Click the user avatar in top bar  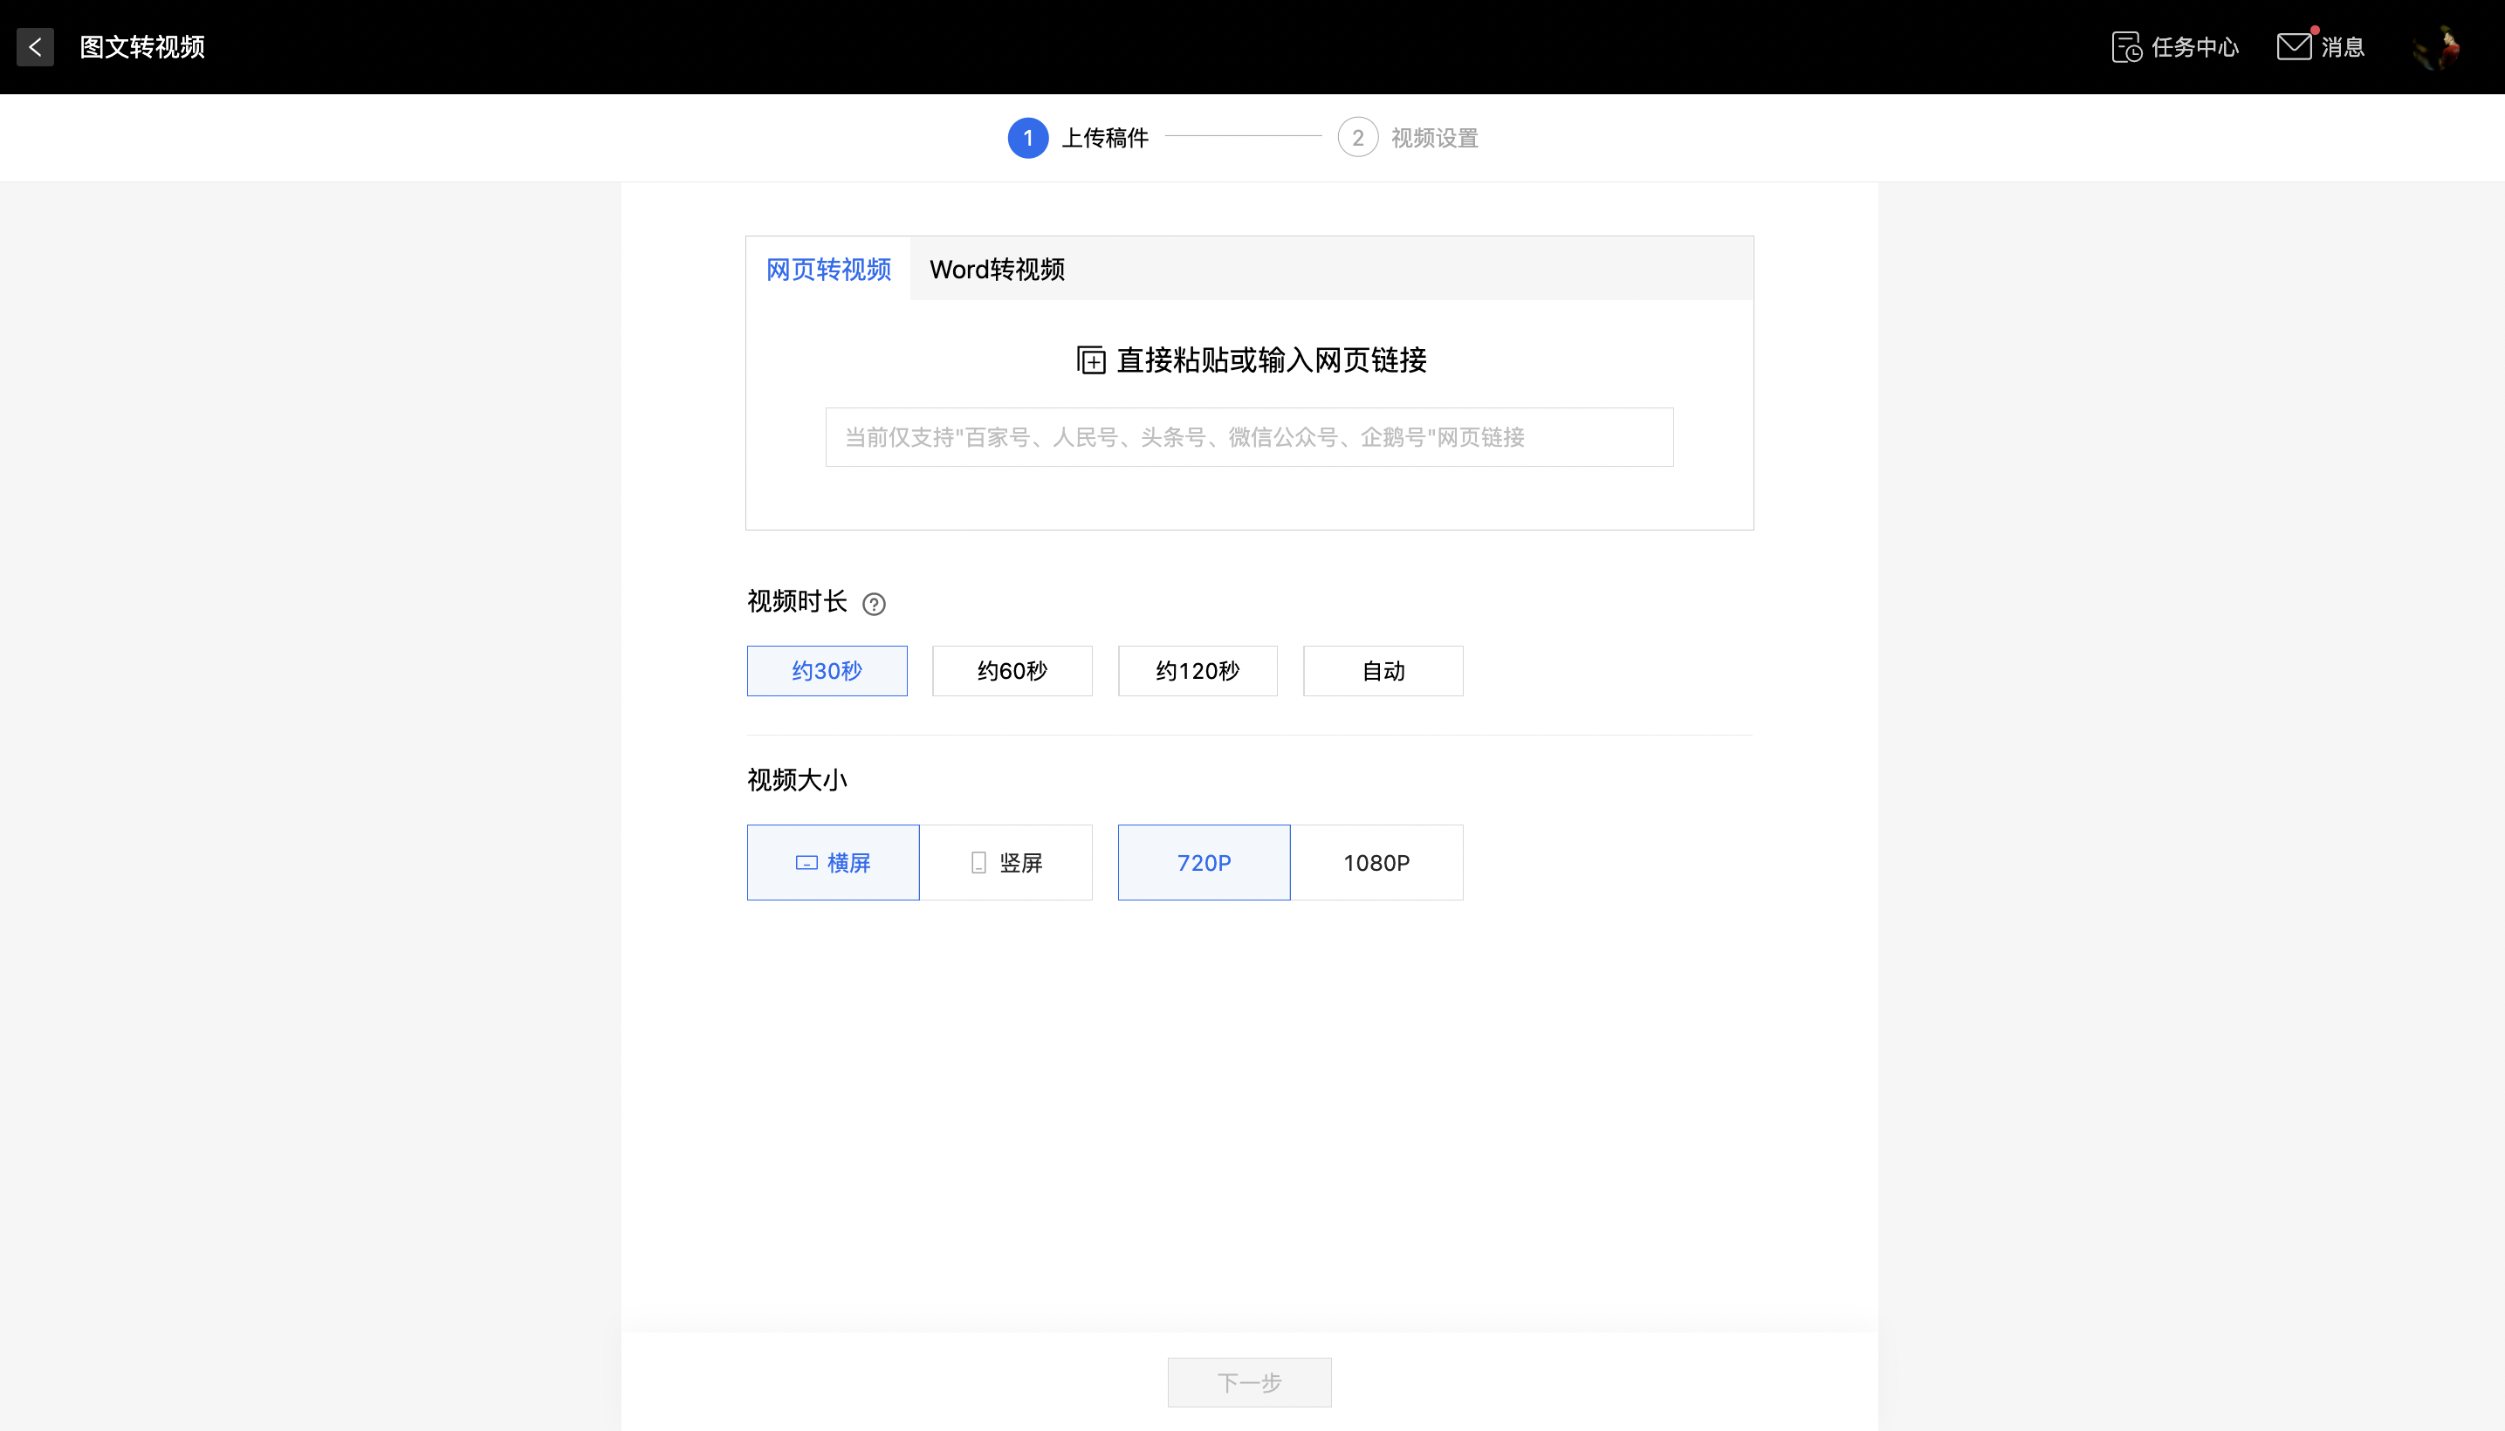2436,47
